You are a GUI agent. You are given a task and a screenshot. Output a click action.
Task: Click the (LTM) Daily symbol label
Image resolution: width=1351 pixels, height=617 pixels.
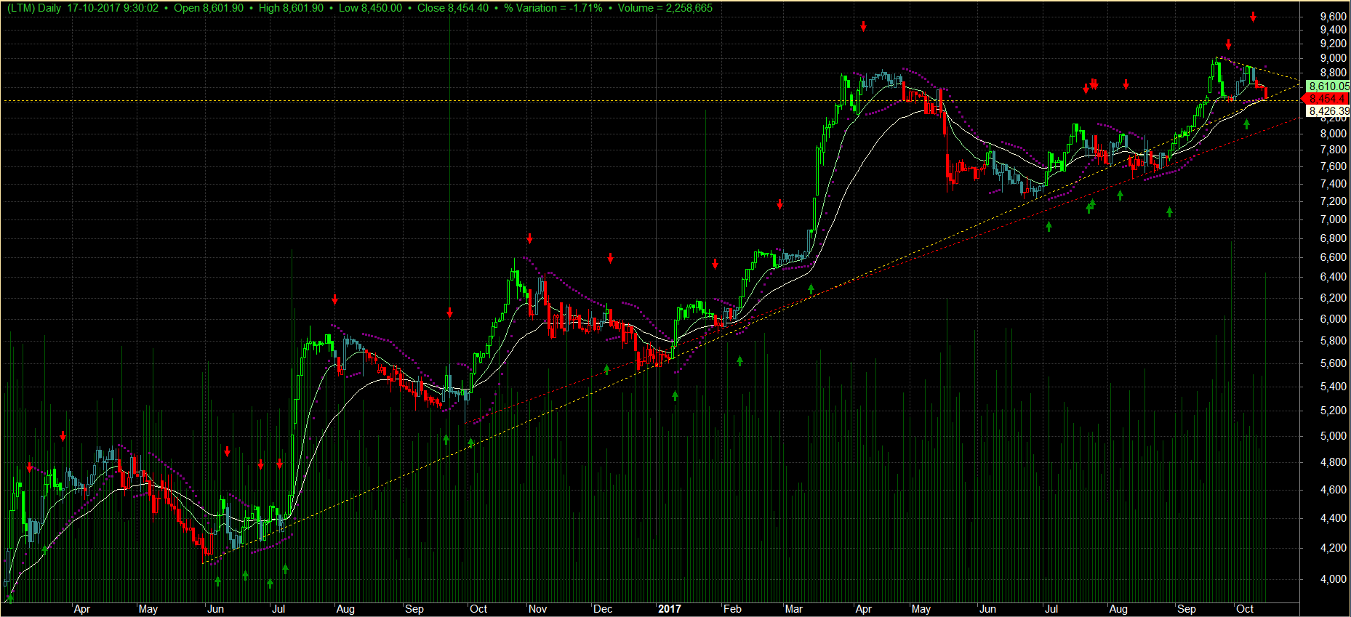click(34, 8)
